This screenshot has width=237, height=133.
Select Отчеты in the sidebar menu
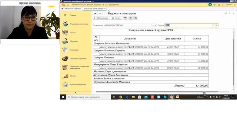(x=73, y=76)
